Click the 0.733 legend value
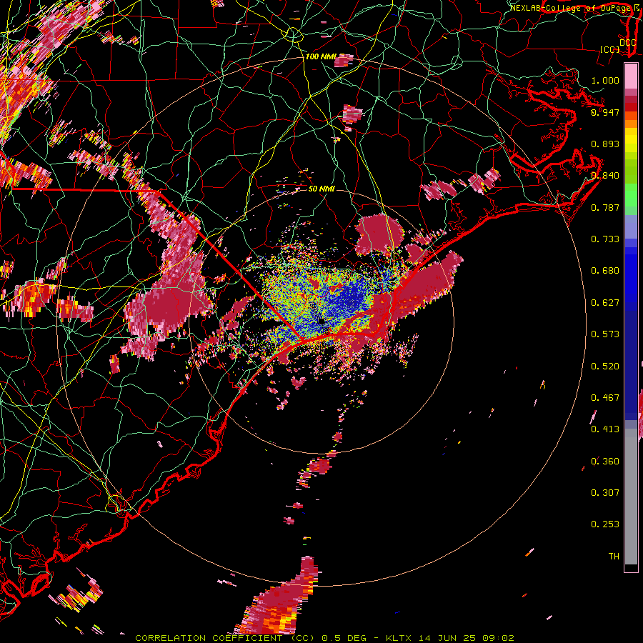This screenshot has height=643, width=643. tap(605, 239)
